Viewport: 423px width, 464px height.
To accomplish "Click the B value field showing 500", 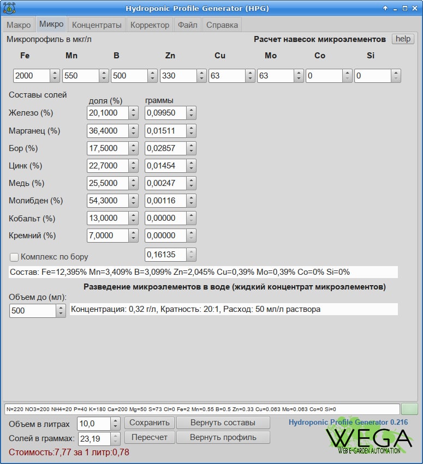I will coord(129,76).
